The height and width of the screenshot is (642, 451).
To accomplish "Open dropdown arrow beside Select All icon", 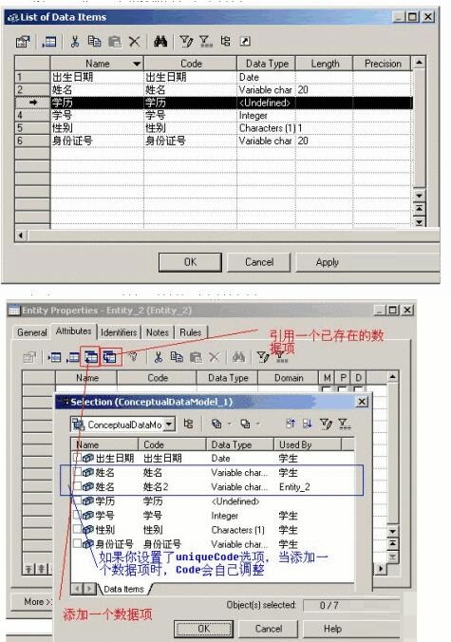I will click(x=229, y=424).
